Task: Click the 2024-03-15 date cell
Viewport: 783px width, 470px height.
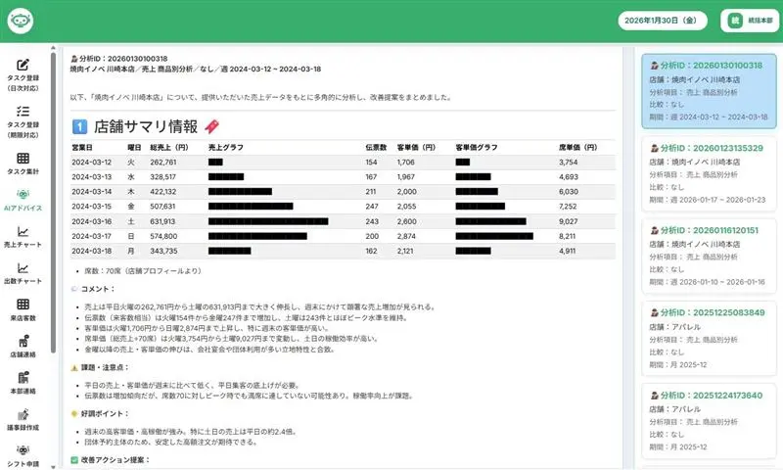Action: (92, 207)
